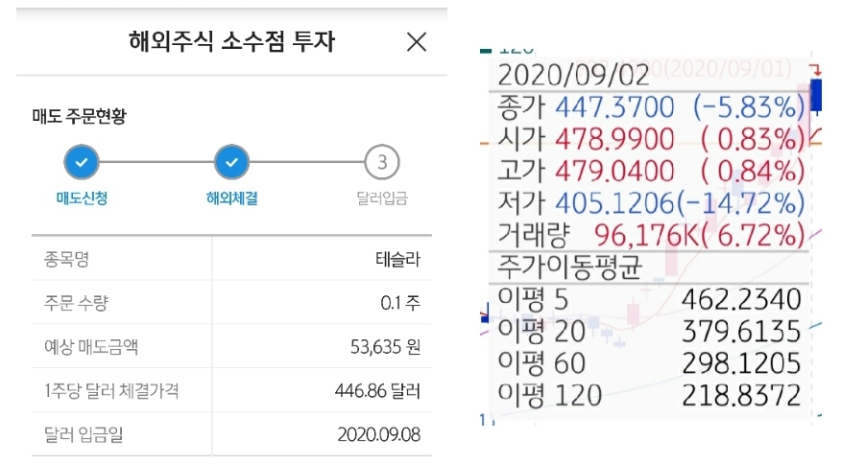
Task: Click the 매도신청 step label
Action: [x=82, y=198]
